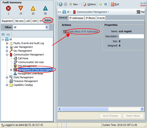147x128 pixels.
Task: Exit UCS Manager via Exit button
Action: (115, 4)
